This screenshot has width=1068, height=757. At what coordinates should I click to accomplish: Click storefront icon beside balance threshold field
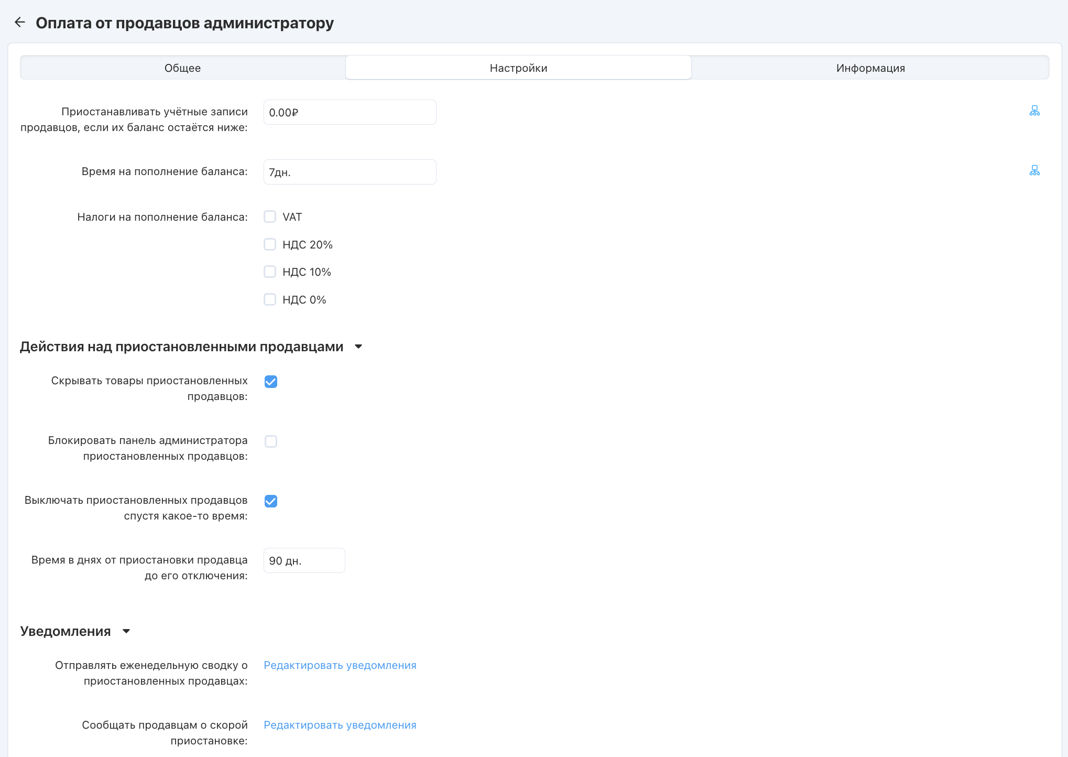point(1034,111)
